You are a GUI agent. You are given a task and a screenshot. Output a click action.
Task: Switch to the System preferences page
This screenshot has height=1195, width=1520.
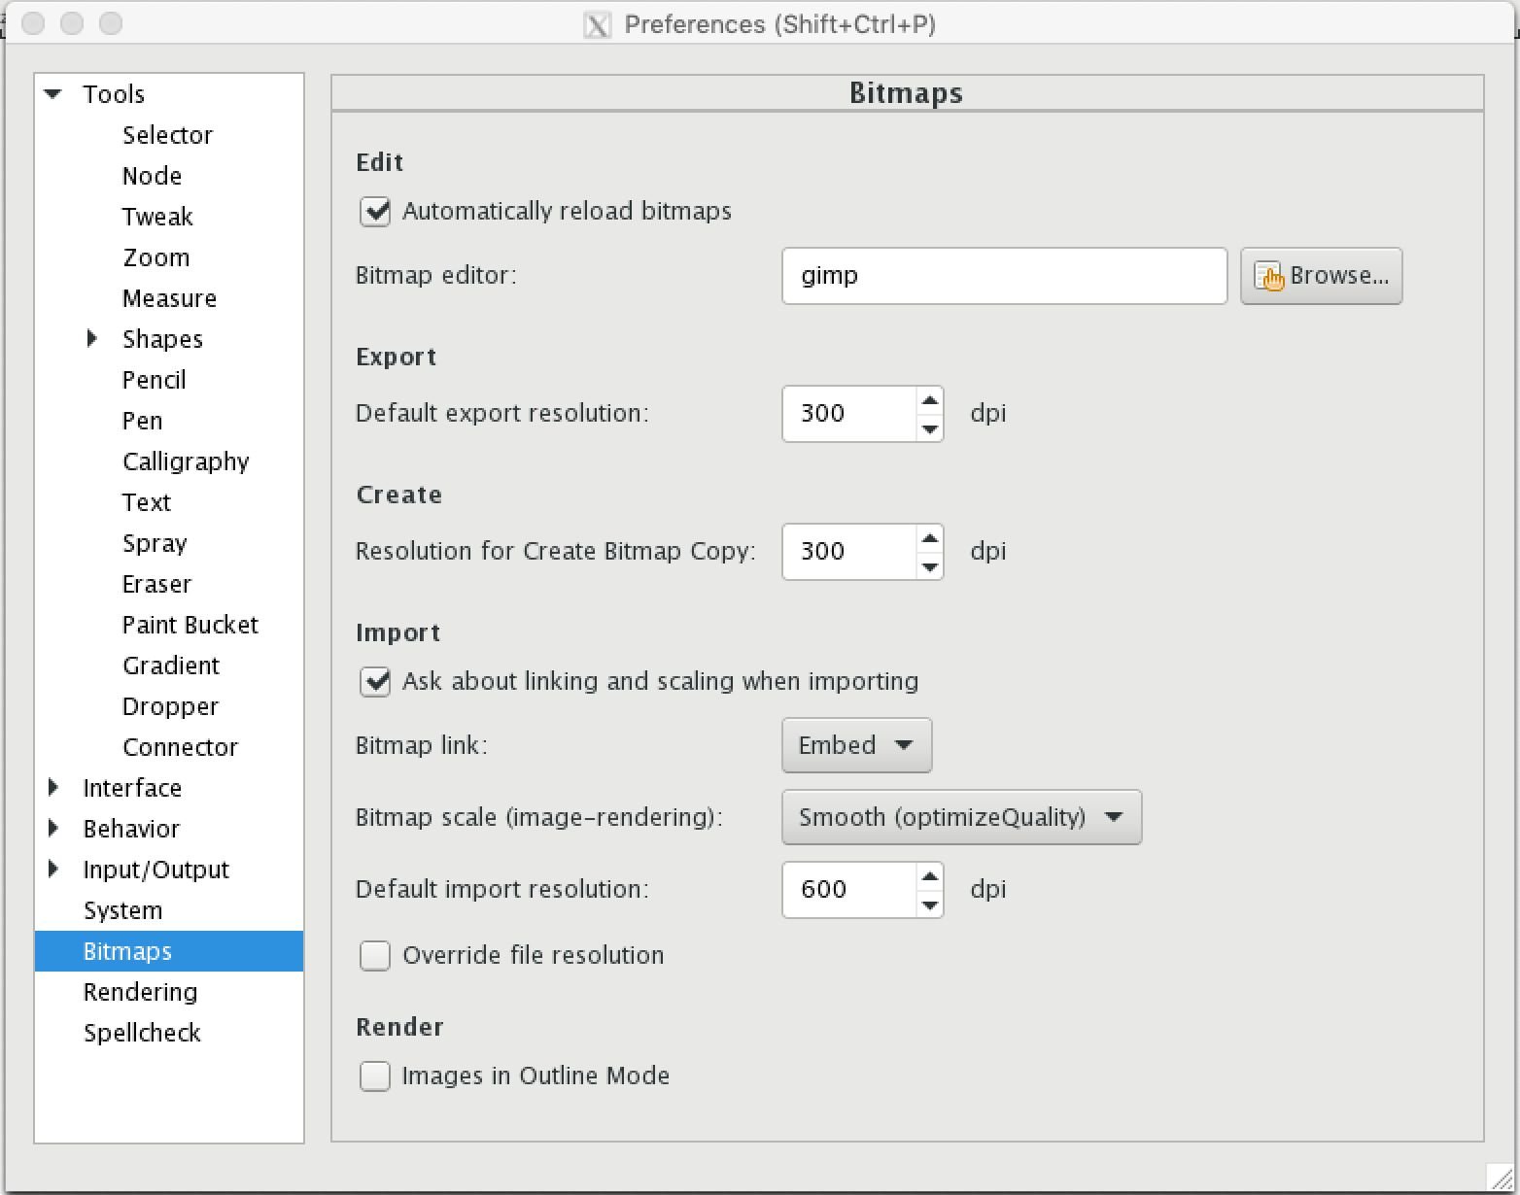point(123,910)
